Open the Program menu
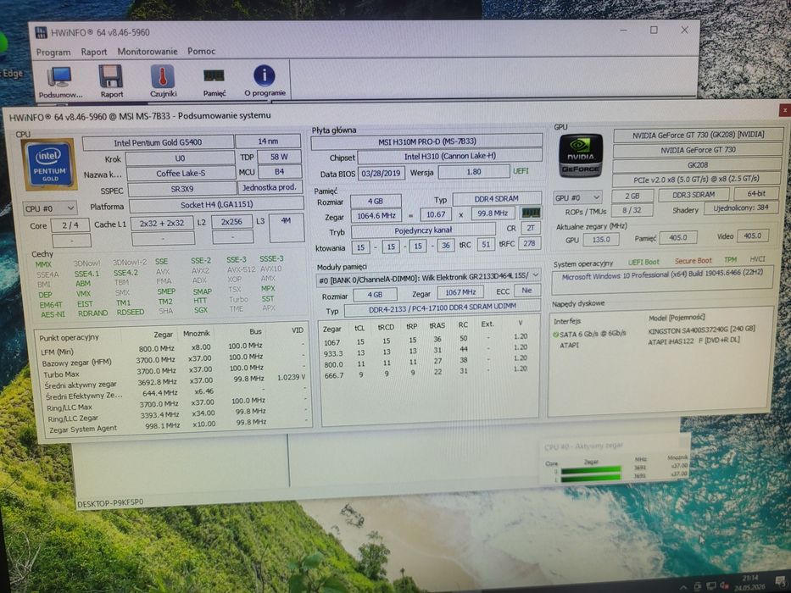The width and height of the screenshot is (791, 593). (x=53, y=52)
